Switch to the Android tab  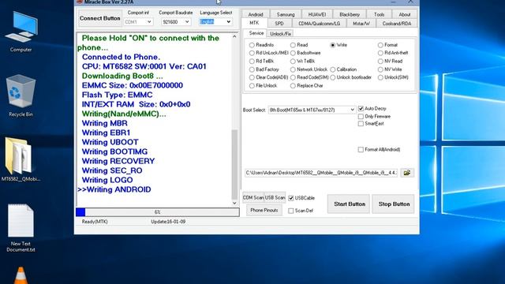256,14
